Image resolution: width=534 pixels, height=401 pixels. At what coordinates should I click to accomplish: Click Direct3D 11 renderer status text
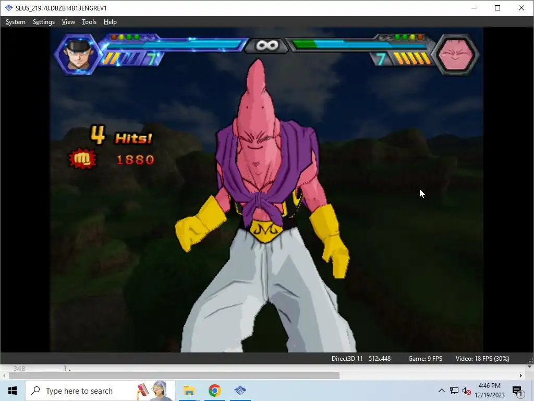click(347, 359)
